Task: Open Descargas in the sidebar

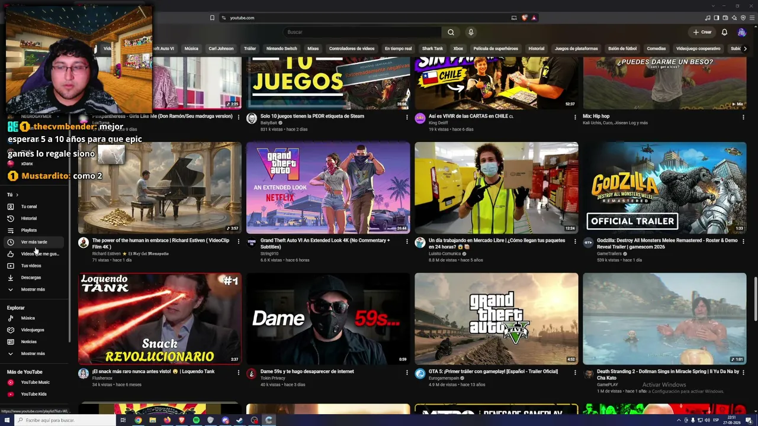Action: tap(33, 277)
